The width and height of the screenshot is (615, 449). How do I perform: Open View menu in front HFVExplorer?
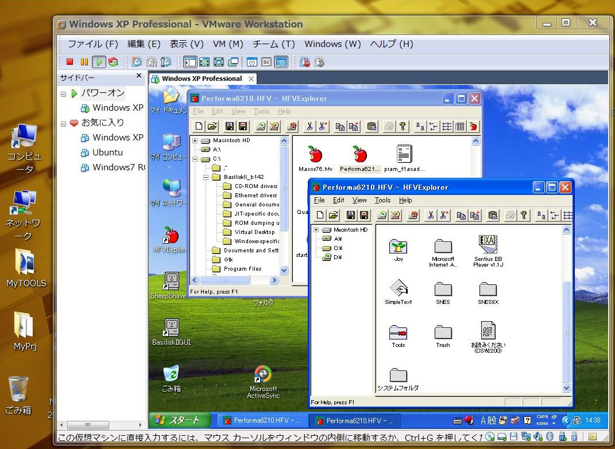pos(359,200)
